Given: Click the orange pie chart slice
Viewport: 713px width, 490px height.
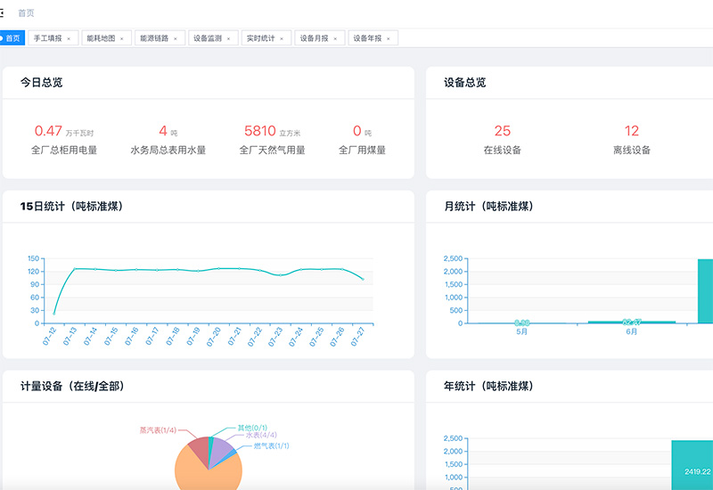Looking at the screenshot, I should tap(207, 470).
